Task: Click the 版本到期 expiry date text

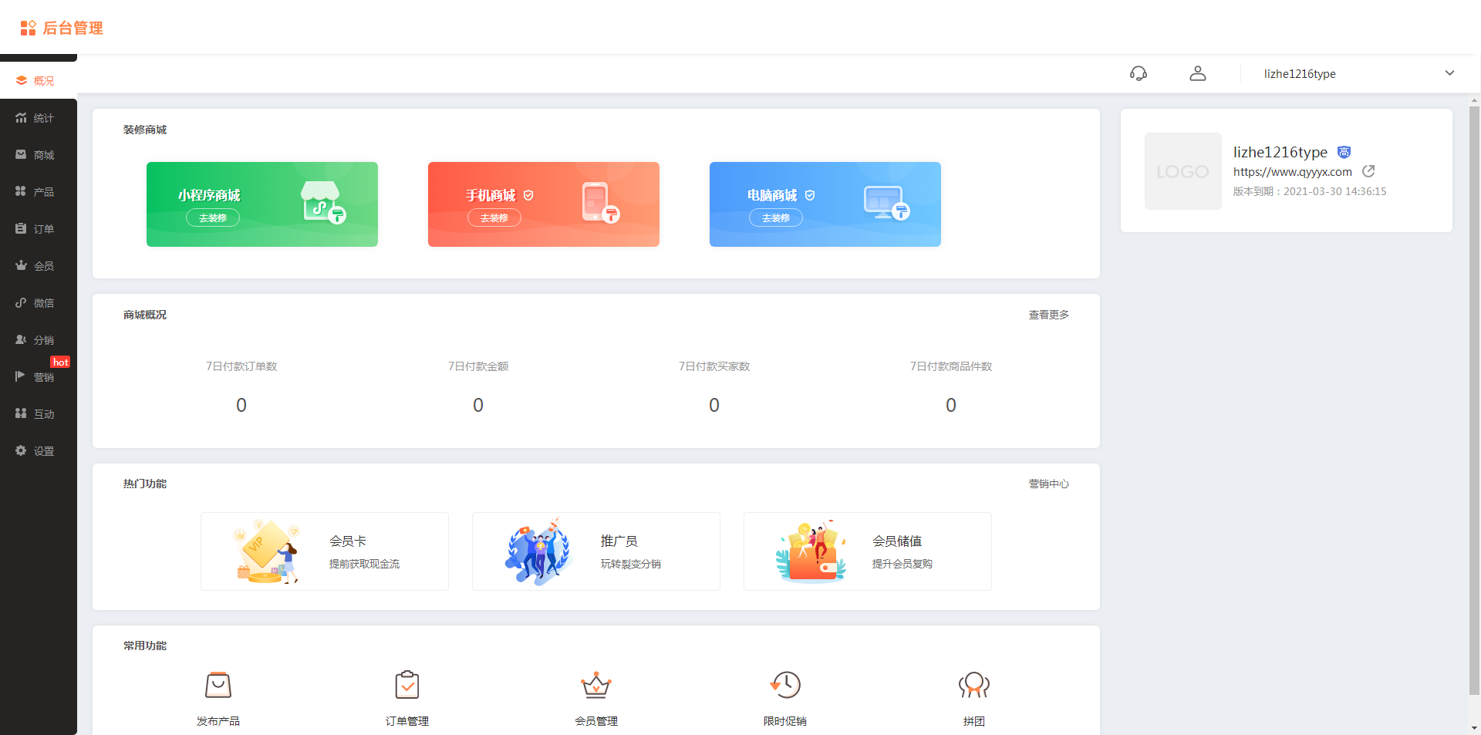Action: 1310,191
